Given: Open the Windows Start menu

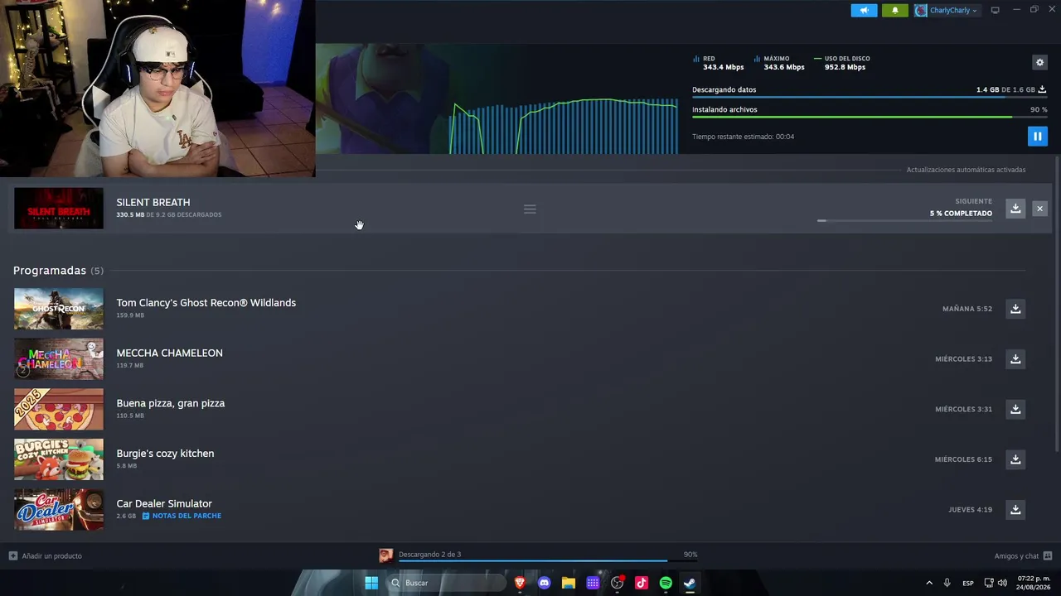Looking at the screenshot, I should [371, 583].
